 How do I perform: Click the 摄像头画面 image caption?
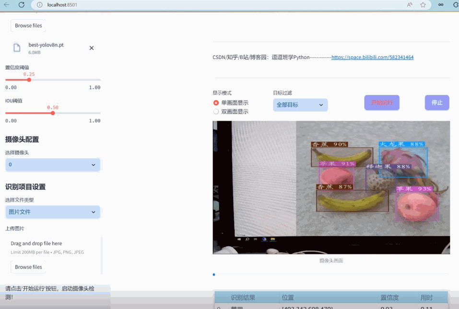331,261
